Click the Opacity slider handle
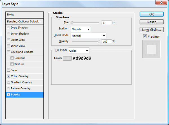The image size is (169, 125). [x=99, y=41]
